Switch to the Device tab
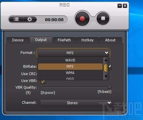Image resolution: width=143 pixels, height=120 pixels. pyautogui.click(x=18, y=40)
